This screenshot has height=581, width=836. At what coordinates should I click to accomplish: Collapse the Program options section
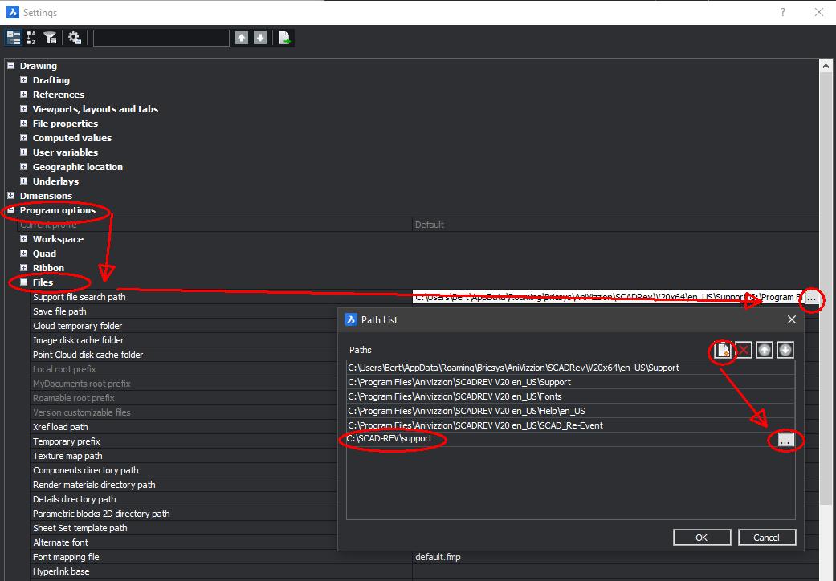pos(11,210)
